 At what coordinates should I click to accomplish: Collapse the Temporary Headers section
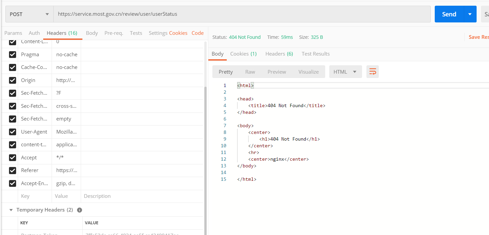coord(11,210)
